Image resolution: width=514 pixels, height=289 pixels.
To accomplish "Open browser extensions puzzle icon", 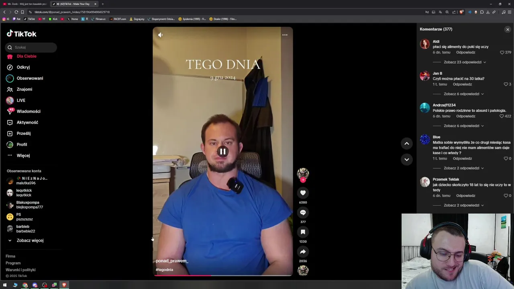I will pos(481,12).
